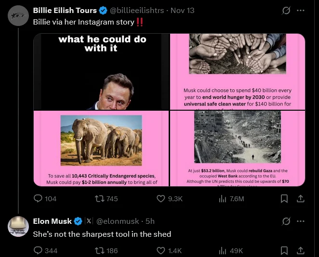Open Billie Eilish Tours profile name link
This screenshot has height=257, width=319.
coord(65,10)
